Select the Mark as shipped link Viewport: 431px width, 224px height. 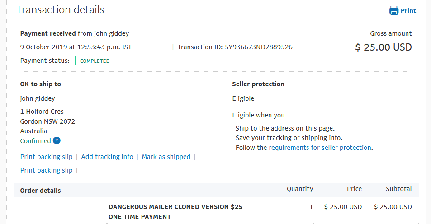[166, 157]
